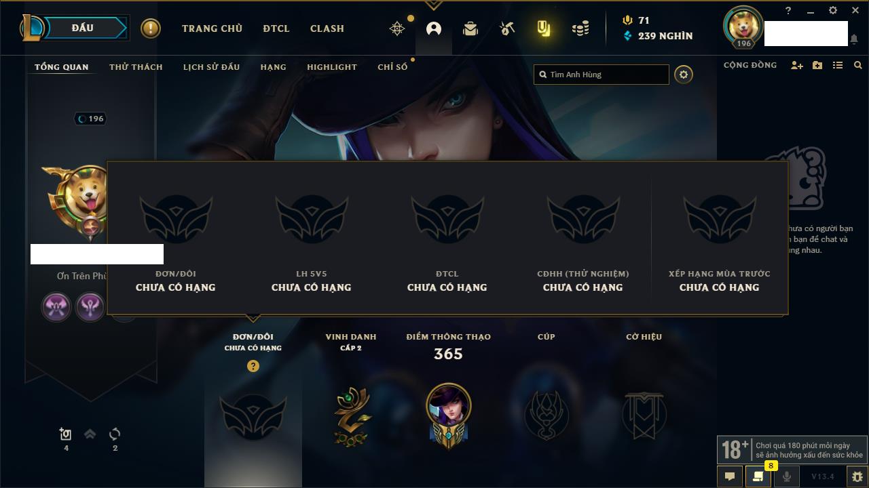Click the ranked question mark badge
This screenshot has height=488, width=869.
click(x=253, y=366)
